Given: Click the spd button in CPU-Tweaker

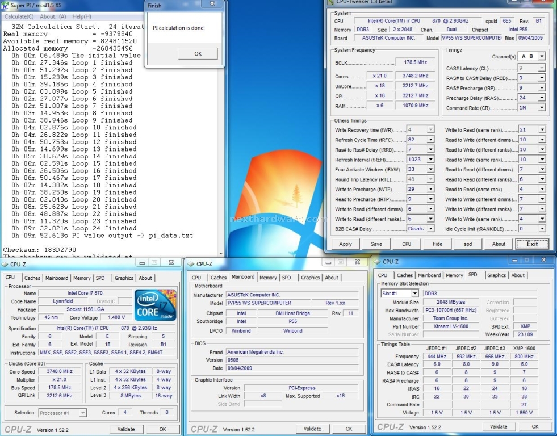Looking at the screenshot, I should tap(468, 244).
